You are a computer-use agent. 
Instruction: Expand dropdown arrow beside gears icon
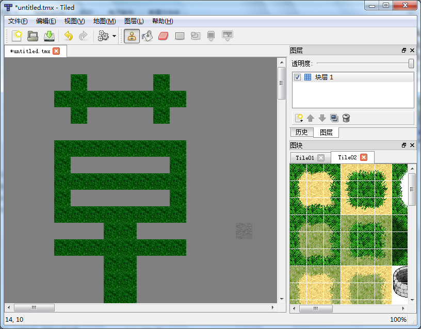click(114, 36)
